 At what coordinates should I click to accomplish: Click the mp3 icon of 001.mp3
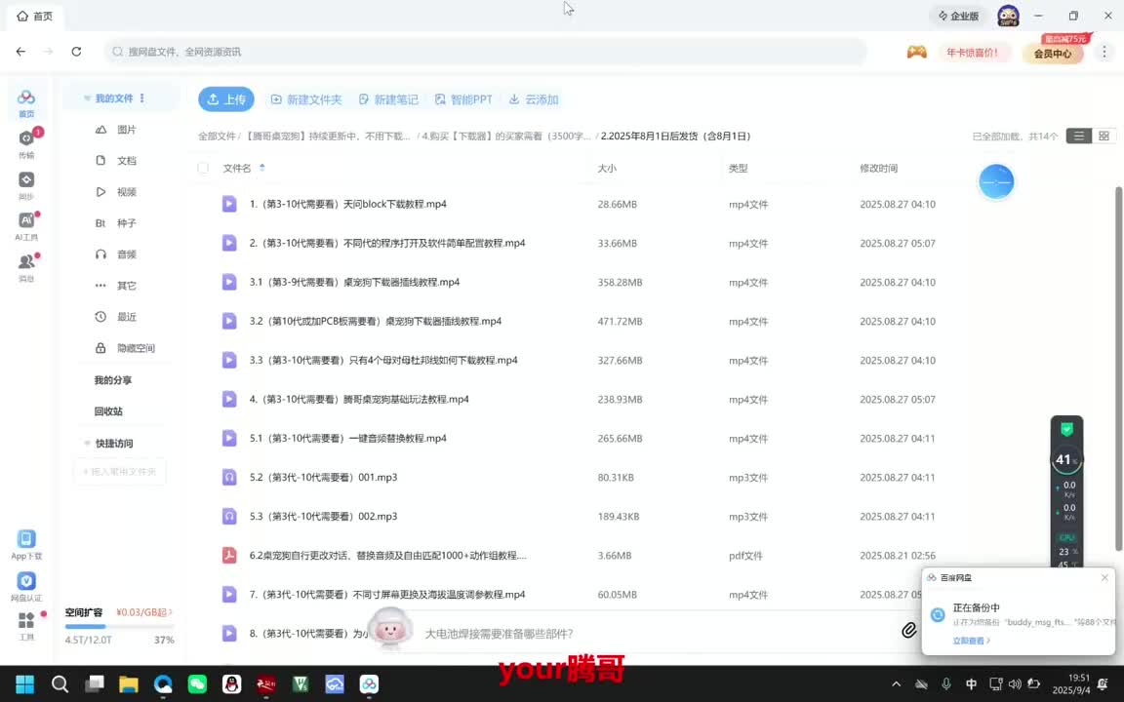point(229,477)
